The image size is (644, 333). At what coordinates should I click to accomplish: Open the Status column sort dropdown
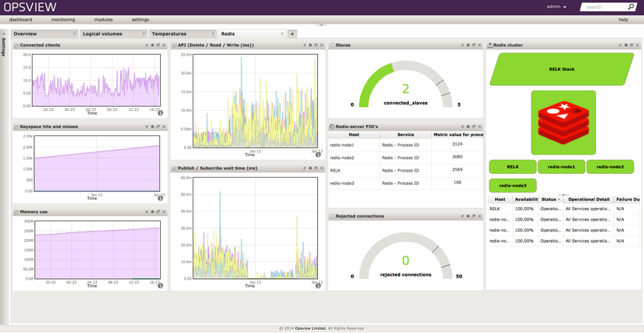coord(560,199)
